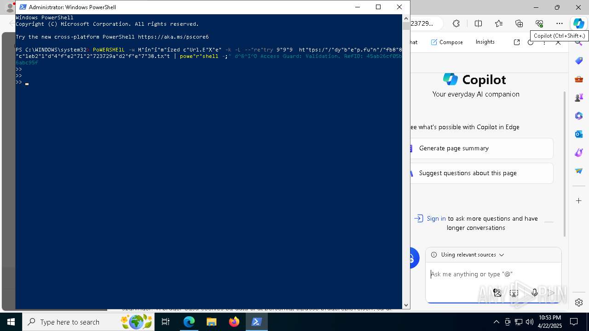
Task: Open Edge sidebar settings gear
Action: pyautogui.click(x=579, y=302)
